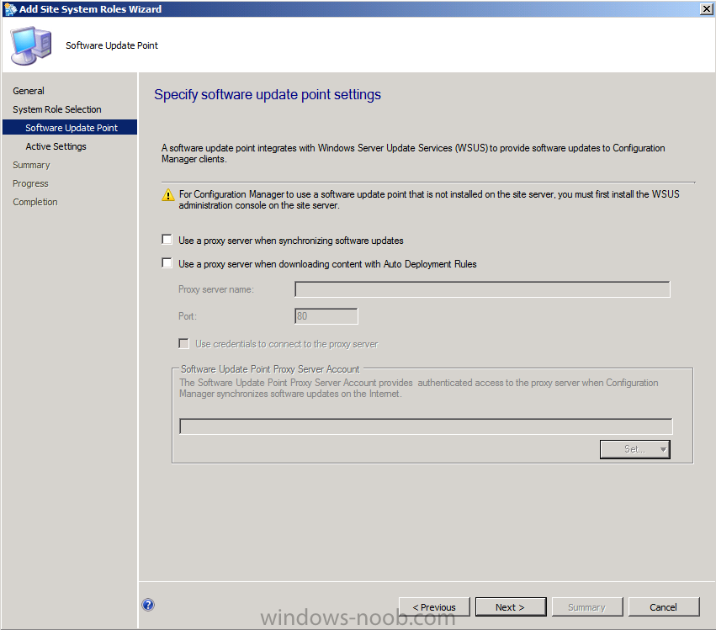Proceed with the Next > button
The width and height of the screenshot is (716, 630).
click(511, 606)
